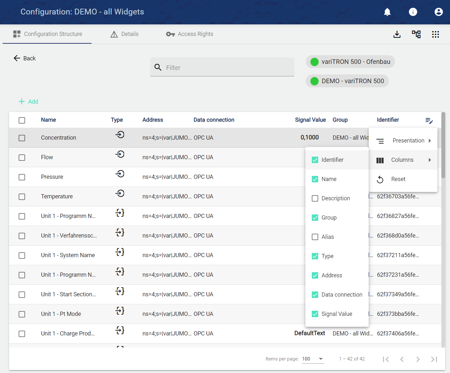Open the hierarchy tree view icon

pos(416,34)
